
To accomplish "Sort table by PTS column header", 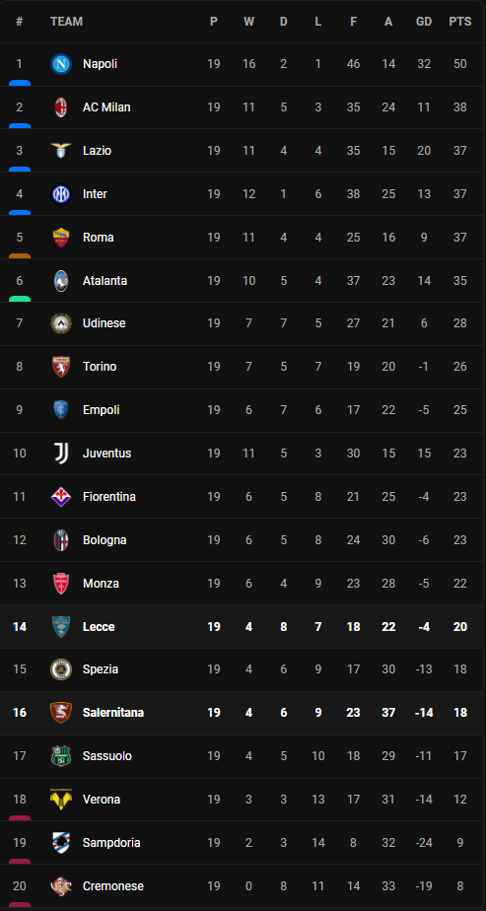I will [459, 22].
